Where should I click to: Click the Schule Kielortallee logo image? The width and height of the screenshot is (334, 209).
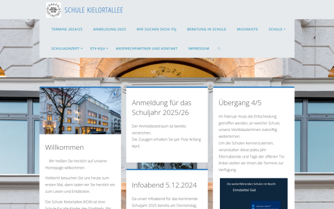point(53,10)
